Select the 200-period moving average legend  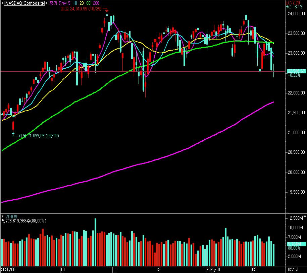[x=96, y=3]
